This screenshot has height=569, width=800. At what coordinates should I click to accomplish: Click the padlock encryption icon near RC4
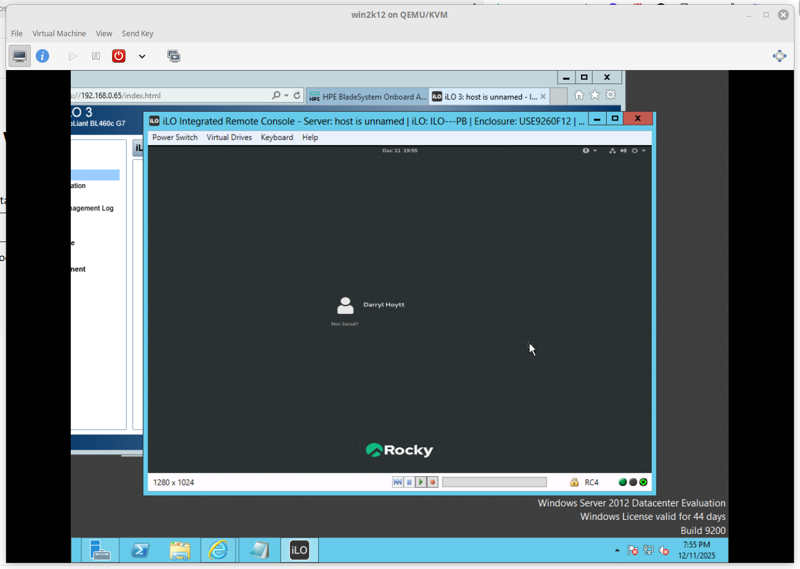tap(574, 482)
